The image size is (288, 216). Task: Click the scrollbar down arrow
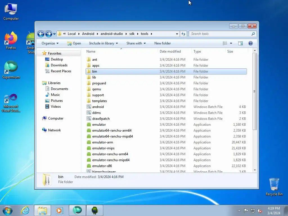tap(255, 170)
